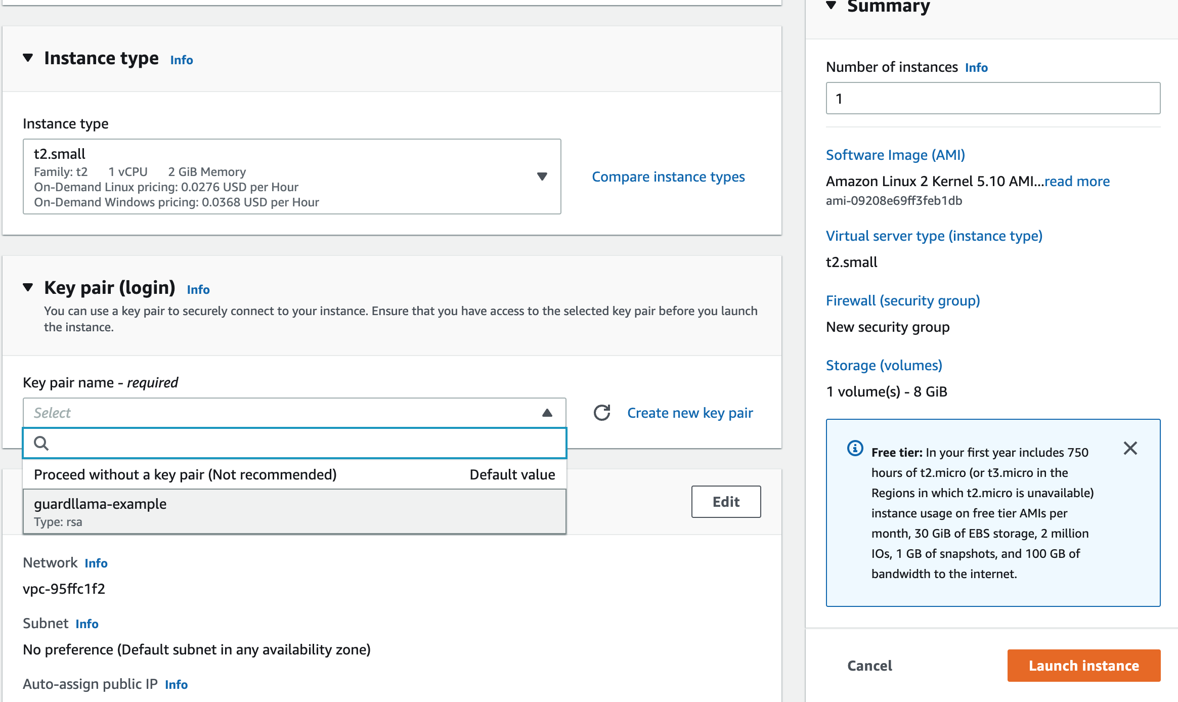Open the Firewall (security group) link

[x=903, y=300]
